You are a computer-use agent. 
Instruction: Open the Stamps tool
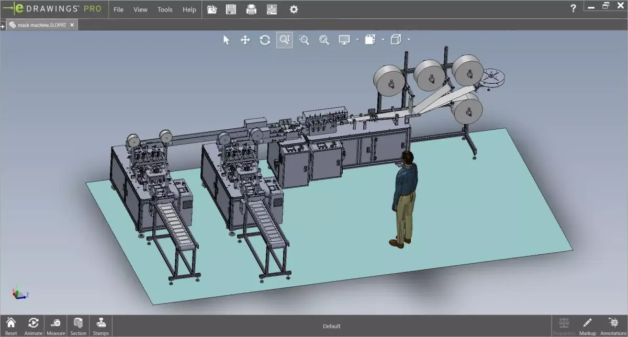click(100, 326)
